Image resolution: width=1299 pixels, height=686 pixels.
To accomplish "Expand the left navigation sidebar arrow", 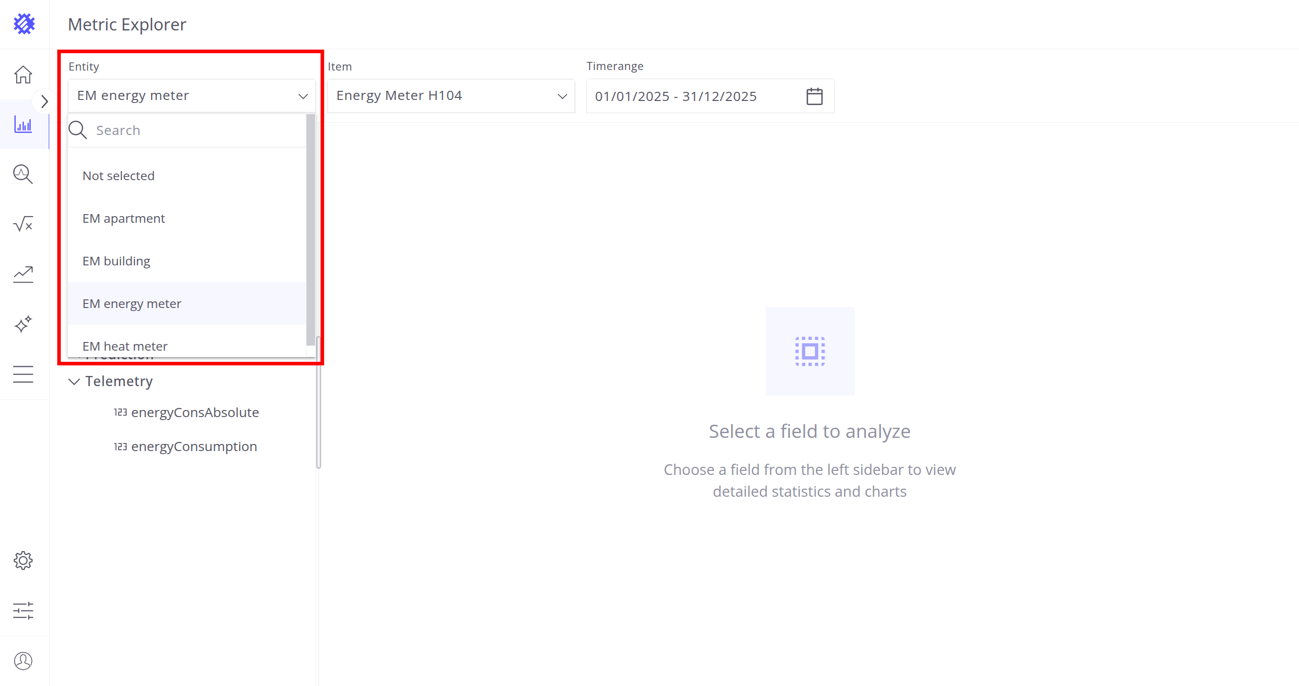I will click(44, 101).
